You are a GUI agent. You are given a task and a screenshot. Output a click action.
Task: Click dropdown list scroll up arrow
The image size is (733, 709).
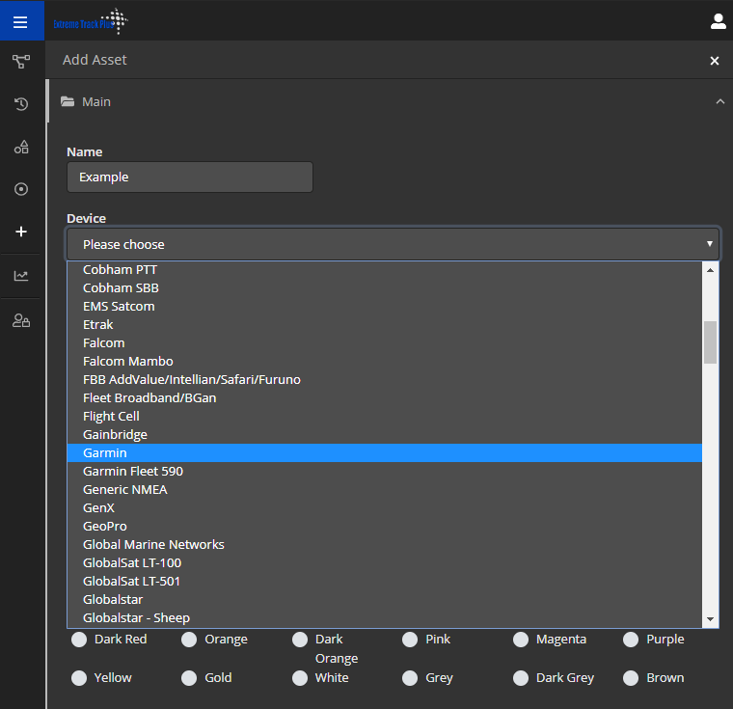(x=710, y=270)
